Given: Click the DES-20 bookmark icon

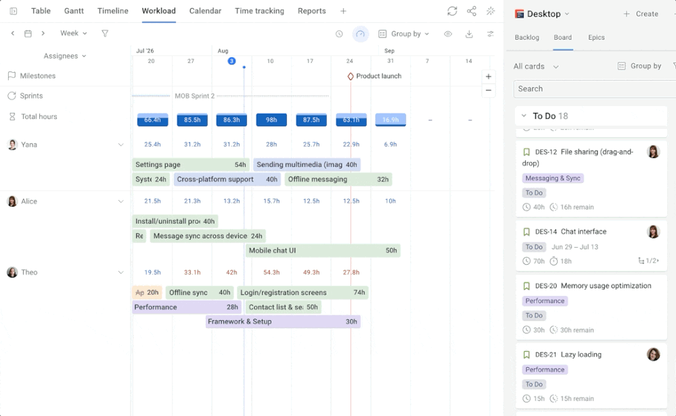Looking at the screenshot, I should point(526,286).
